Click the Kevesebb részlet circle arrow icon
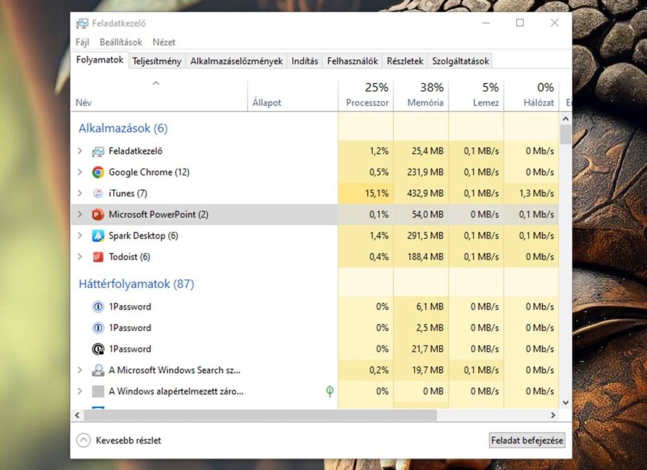Viewport: 647px width, 470px height. (x=83, y=440)
